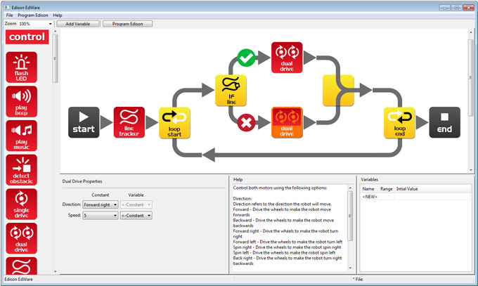The width and height of the screenshot is (478, 286).
Task: Click the Help panel scrollbar up arrow
Action: 350,188
